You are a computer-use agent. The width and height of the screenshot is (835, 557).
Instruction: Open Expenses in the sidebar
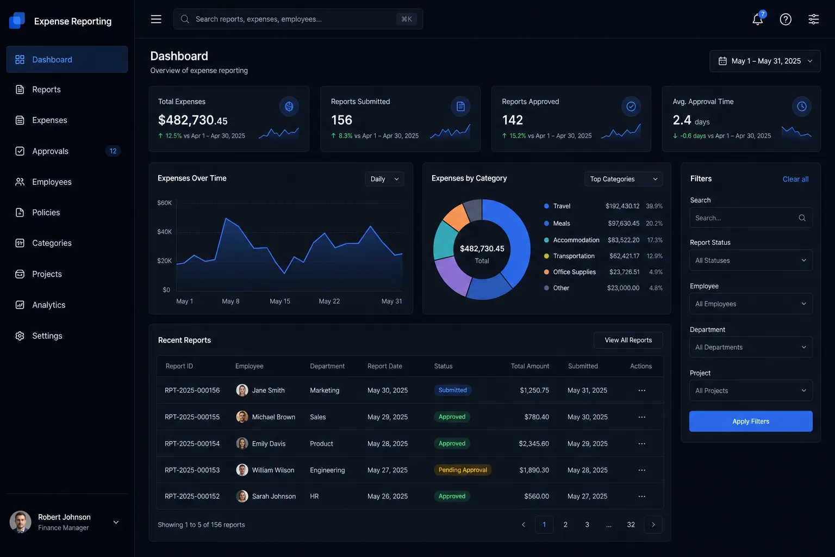(67, 120)
